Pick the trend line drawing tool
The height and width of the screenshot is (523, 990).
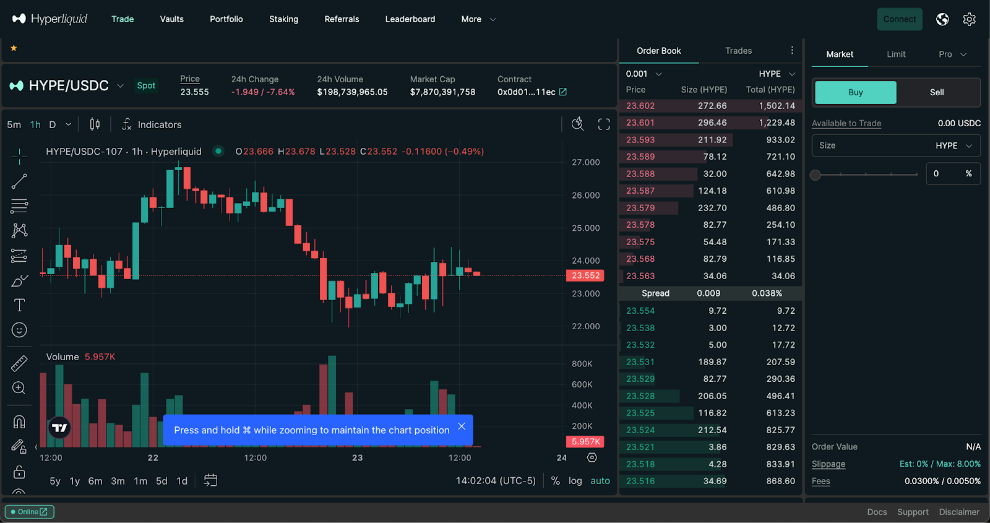click(x=19, y=181)
